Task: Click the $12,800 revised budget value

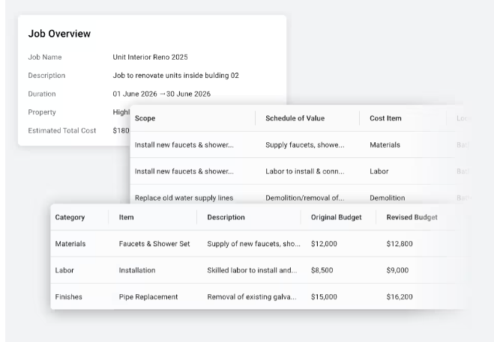Action: click(x=399, y=244)
